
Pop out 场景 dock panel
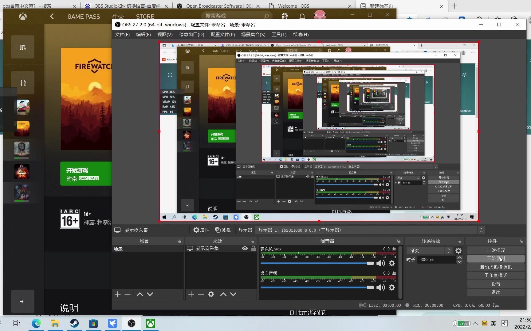179,241
